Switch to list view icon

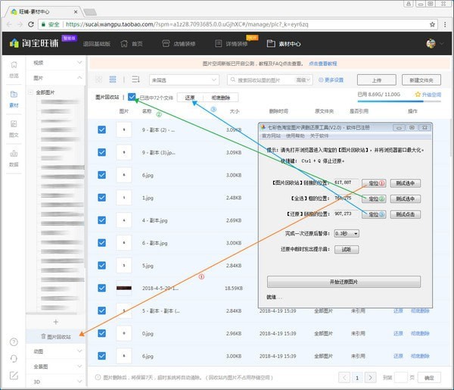coord(113,80)
